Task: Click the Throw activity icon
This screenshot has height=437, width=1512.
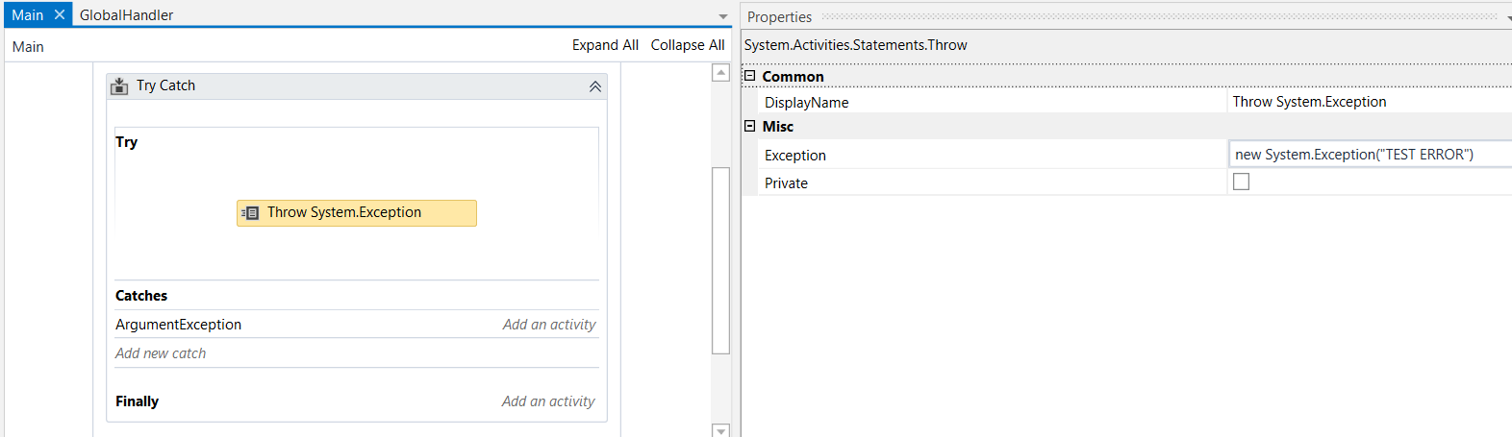Action: [x=250, y=213]
